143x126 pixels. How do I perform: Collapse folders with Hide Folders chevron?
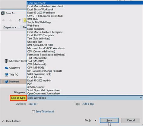(x=3, y=121)
